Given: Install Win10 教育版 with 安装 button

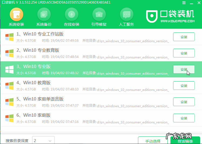Looking at the screenshot, I should tap(184, 86).
